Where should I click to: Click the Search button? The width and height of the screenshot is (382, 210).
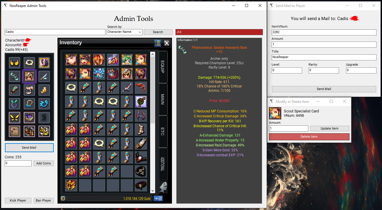(x=158, y=32)
